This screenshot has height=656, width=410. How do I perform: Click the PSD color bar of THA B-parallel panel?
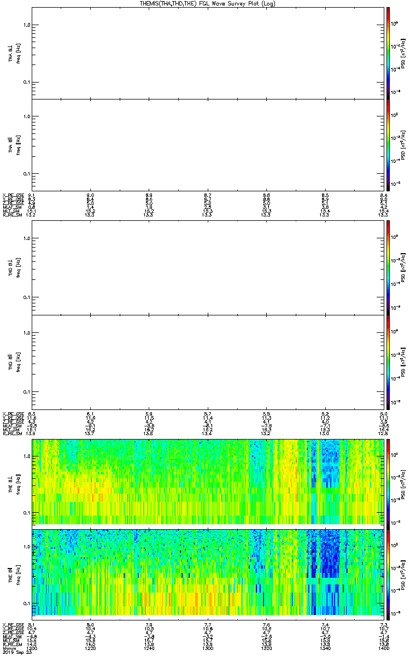click(388, 145)
